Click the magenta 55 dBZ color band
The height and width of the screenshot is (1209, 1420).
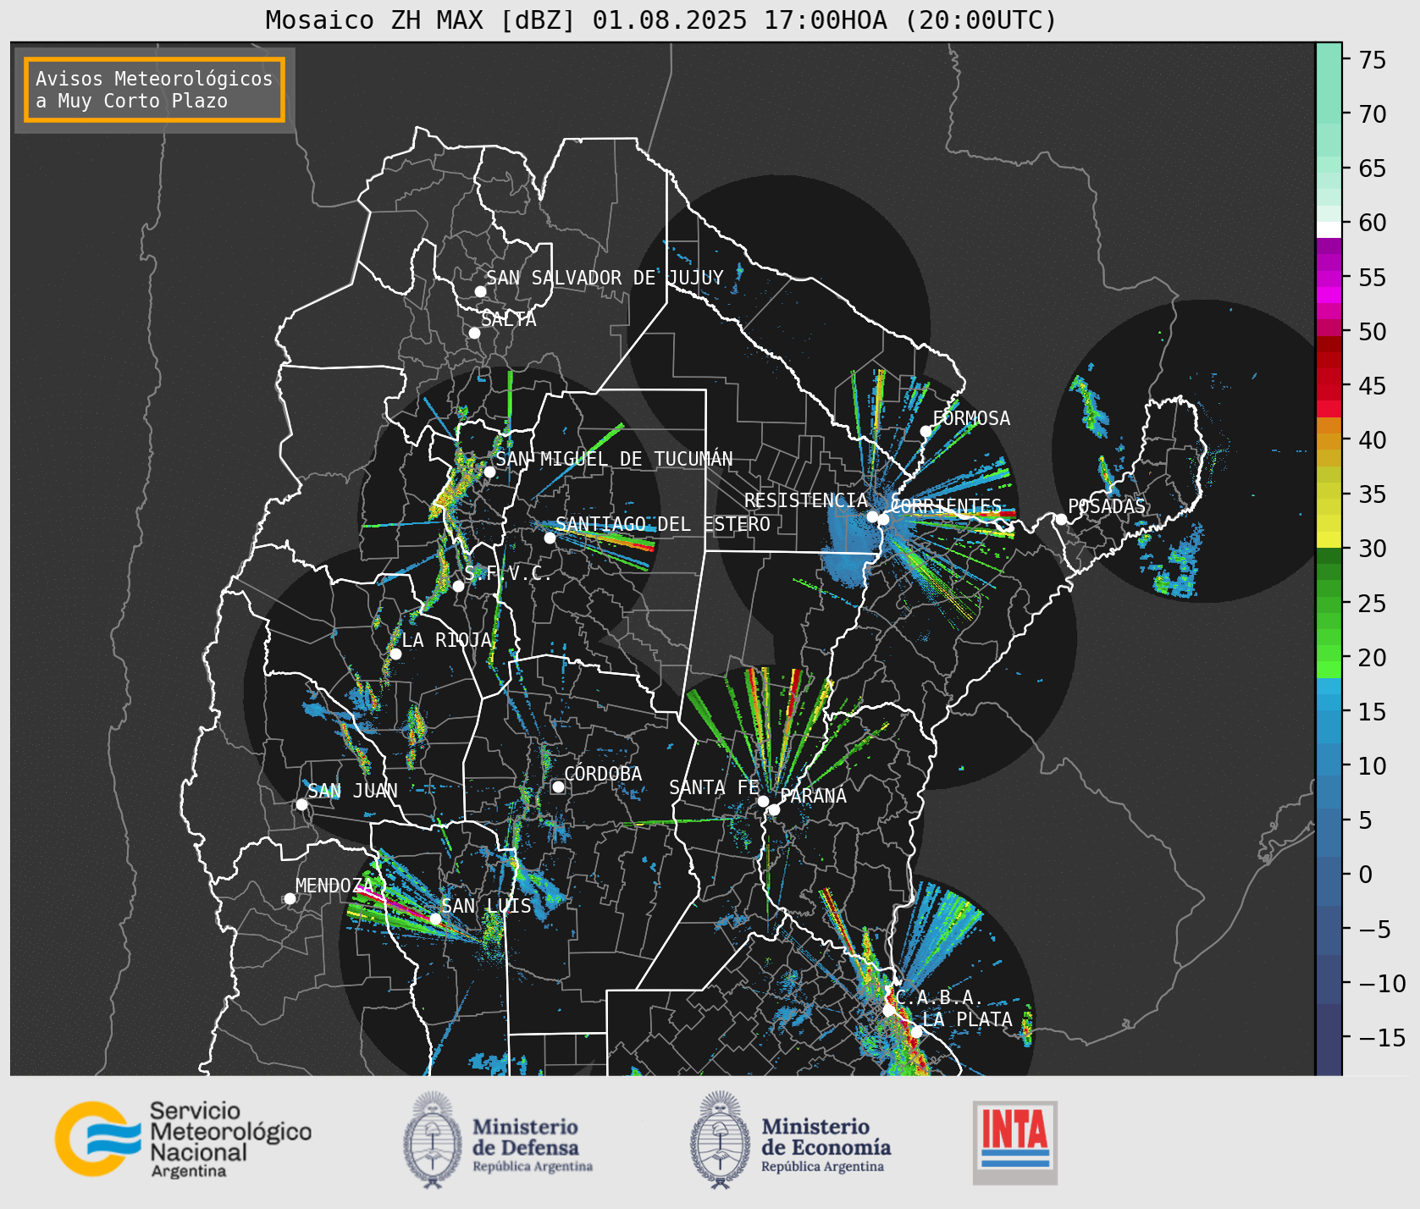(x=1329, y=277)
